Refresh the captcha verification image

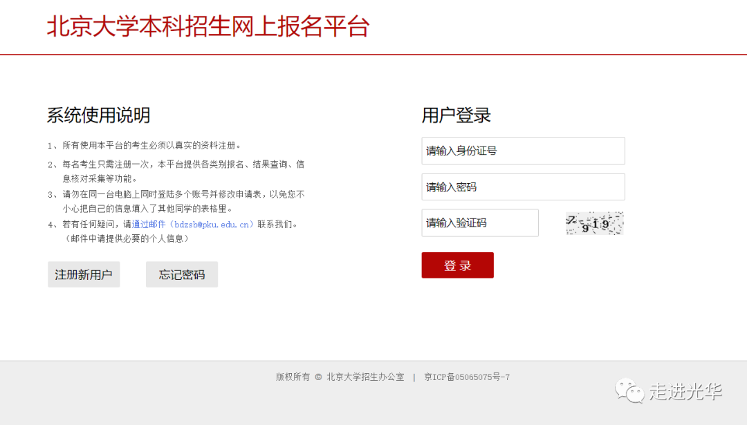[594, 223]
